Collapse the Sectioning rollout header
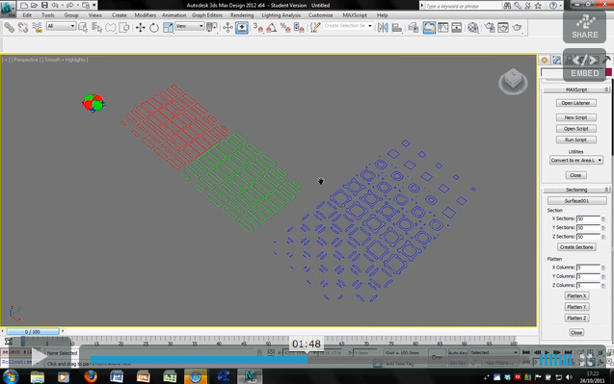Screen dimensions: 614x384 [x=576, y=190]
